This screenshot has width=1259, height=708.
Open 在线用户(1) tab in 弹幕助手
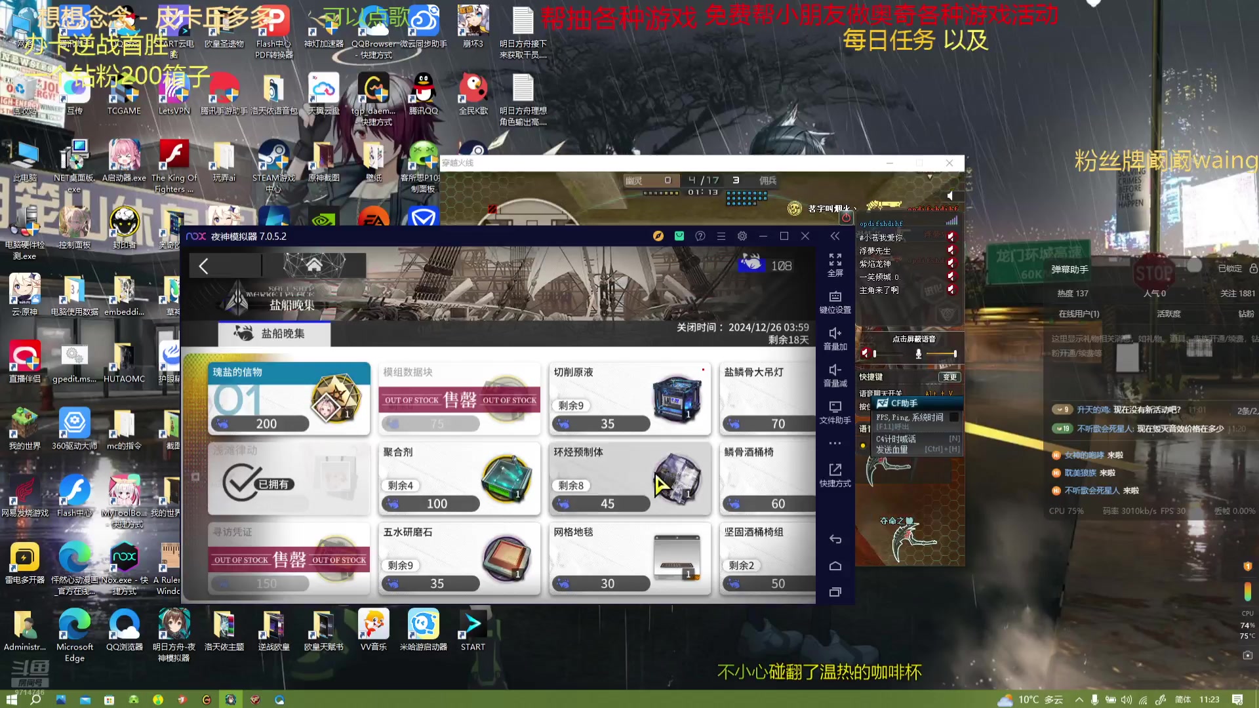1079,314
